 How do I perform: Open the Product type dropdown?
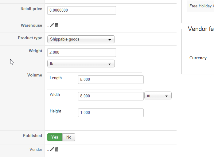(x=81, y=39)
